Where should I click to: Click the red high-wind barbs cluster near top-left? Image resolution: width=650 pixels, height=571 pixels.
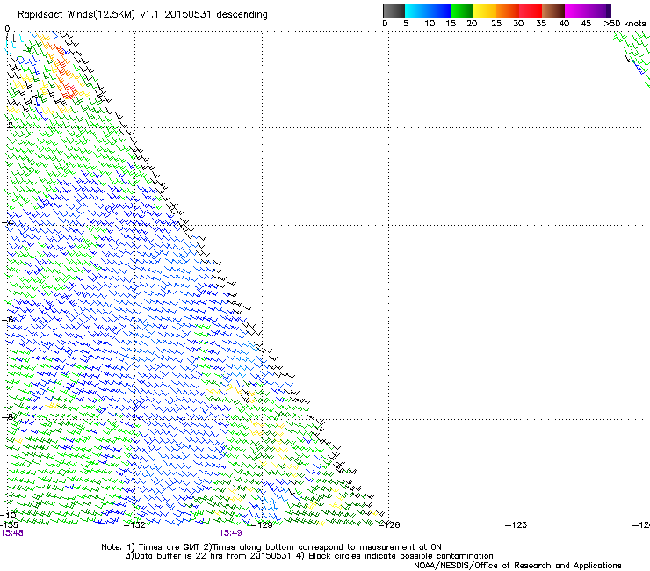click(66, 70)
